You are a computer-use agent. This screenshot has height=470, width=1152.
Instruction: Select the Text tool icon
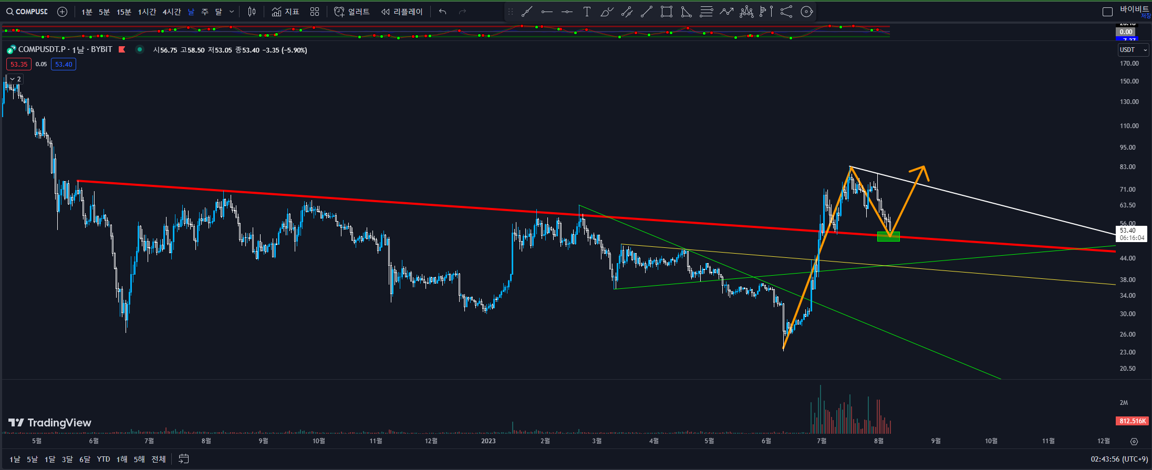point(587,12)
